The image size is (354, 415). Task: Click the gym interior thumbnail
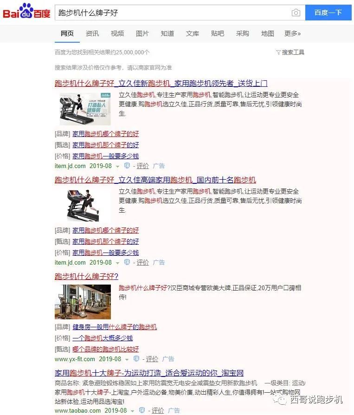[83, 302]
